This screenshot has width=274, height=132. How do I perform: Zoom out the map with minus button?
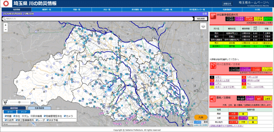tap(5, 30)
